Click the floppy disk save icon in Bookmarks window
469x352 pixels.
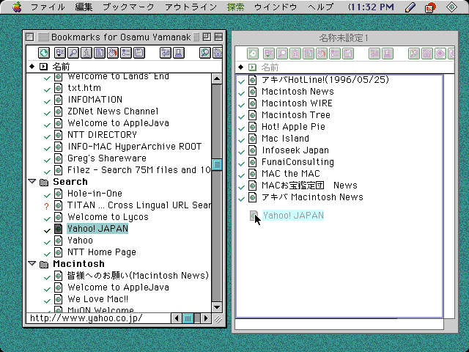tap(139, 53)
